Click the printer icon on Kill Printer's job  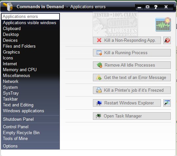(99, 90)
